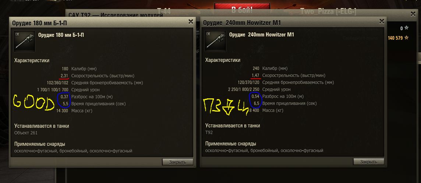Click the САУ Т92 research window title
This screenshot has height=183, width=421.
click(116, 15)
